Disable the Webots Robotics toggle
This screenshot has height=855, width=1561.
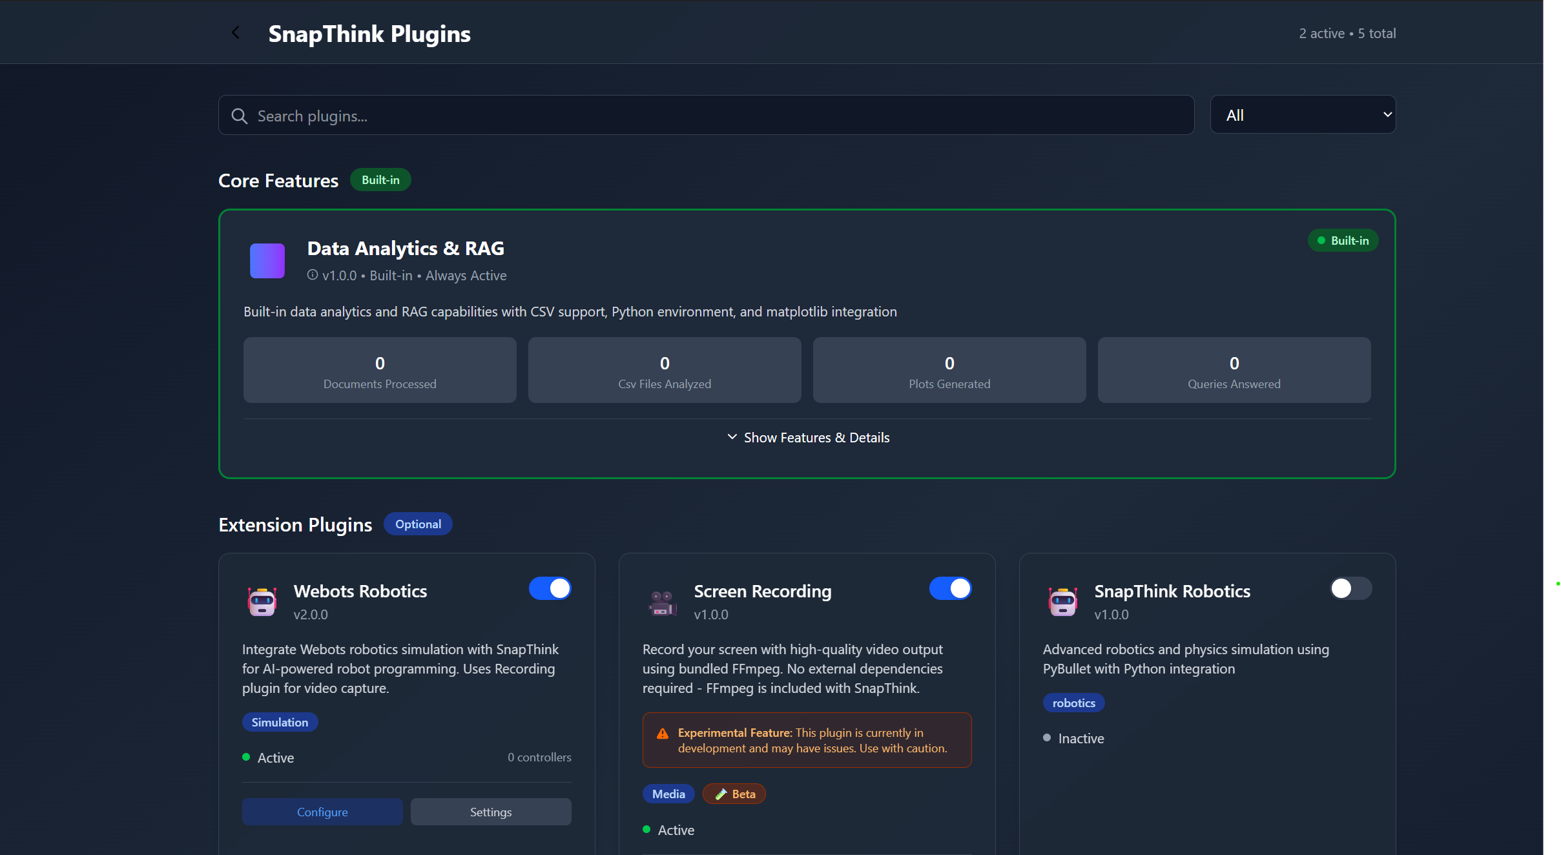pyautogui.click(x=550, y=588)
